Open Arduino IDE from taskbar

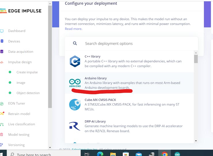[x=177, y=154]
